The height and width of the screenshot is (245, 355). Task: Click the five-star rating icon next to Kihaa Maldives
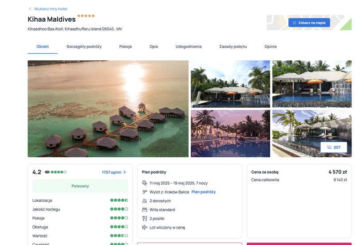coord(86,16)
